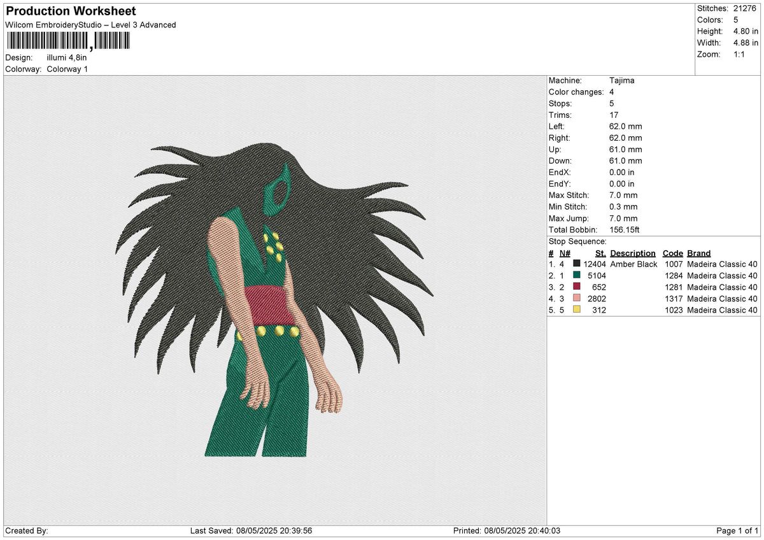The image size is (764, 540).
Task: Click 'Last Saved: 08/05/2025 20:39:56' footer text
Action: (x=251, y=531)
